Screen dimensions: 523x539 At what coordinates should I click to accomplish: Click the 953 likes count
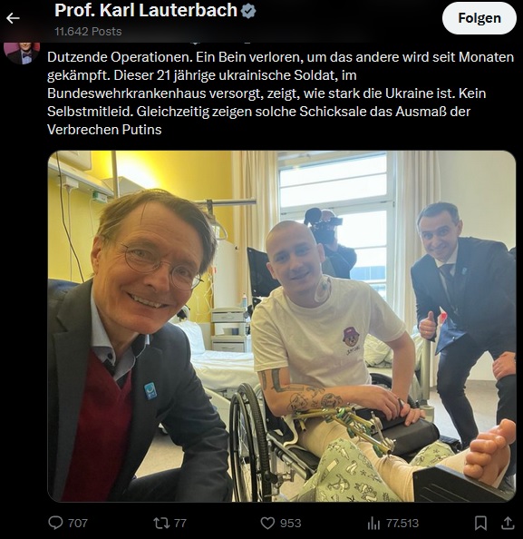pos(291,524)
